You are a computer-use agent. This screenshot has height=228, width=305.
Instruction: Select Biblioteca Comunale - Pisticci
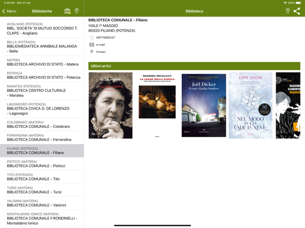tap(42, 164)
